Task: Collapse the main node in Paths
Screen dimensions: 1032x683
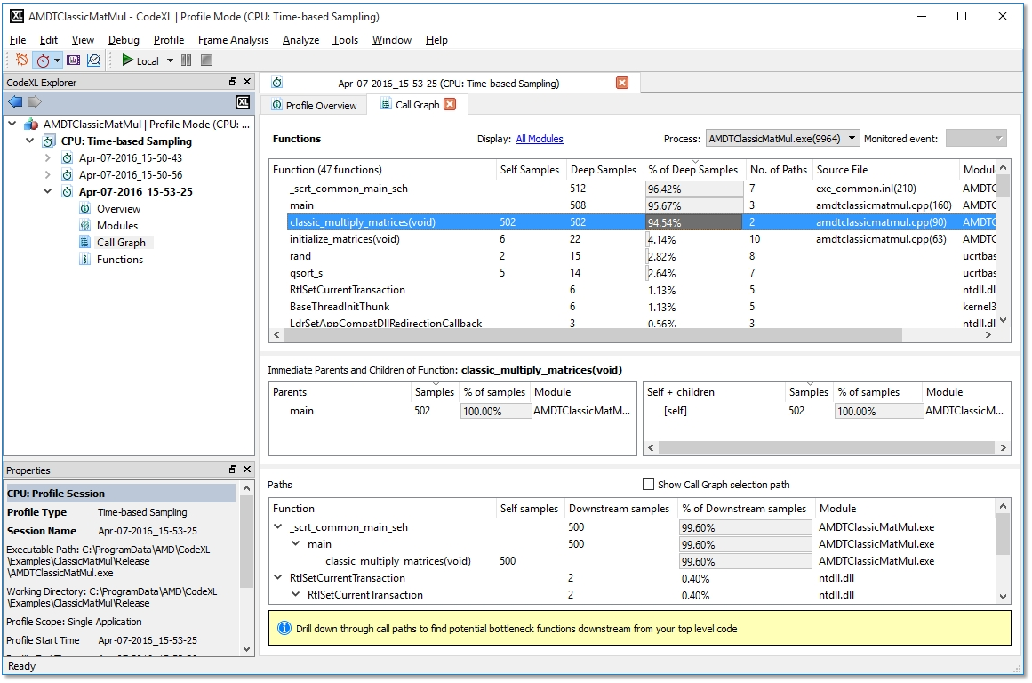Action: pyautogui.click(x=295, y=544)
